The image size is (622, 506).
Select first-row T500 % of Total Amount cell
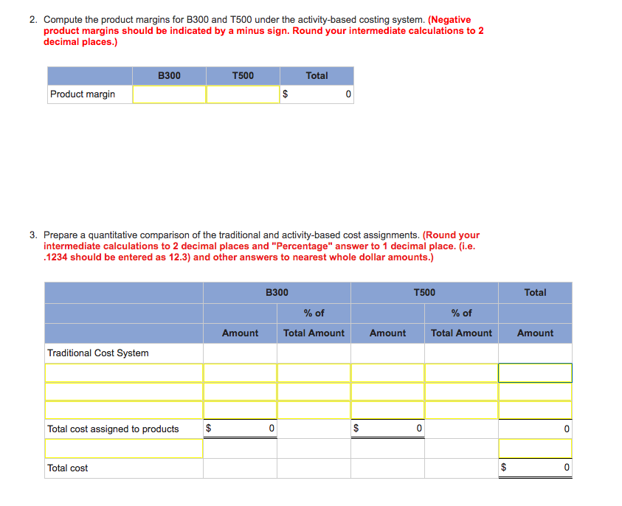click(461, 373)
